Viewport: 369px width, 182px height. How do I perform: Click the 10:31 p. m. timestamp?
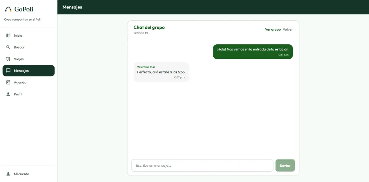pyautogui.click(x=283, y=55)
